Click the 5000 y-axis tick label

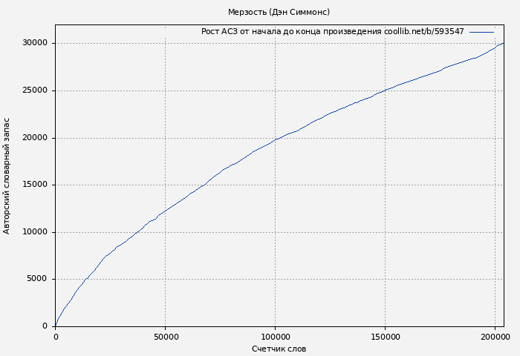click(37, 279)
